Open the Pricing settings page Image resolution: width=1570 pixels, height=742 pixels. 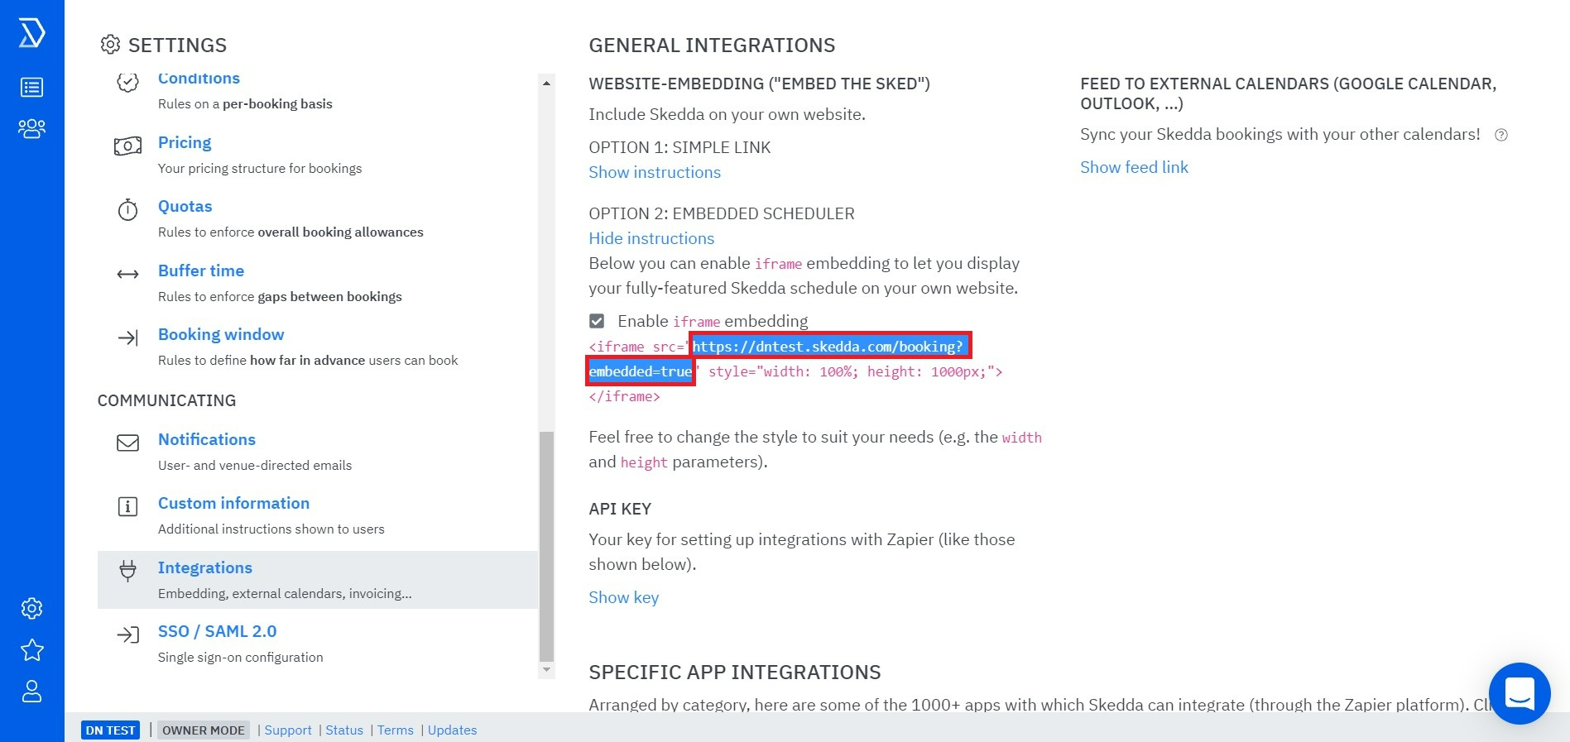(185, 142)
